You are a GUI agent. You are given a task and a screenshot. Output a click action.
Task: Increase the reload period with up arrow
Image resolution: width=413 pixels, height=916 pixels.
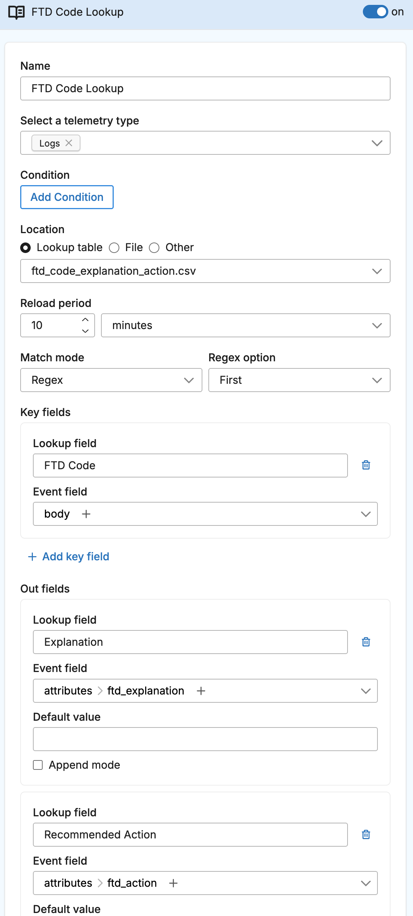tap(85, 320)
